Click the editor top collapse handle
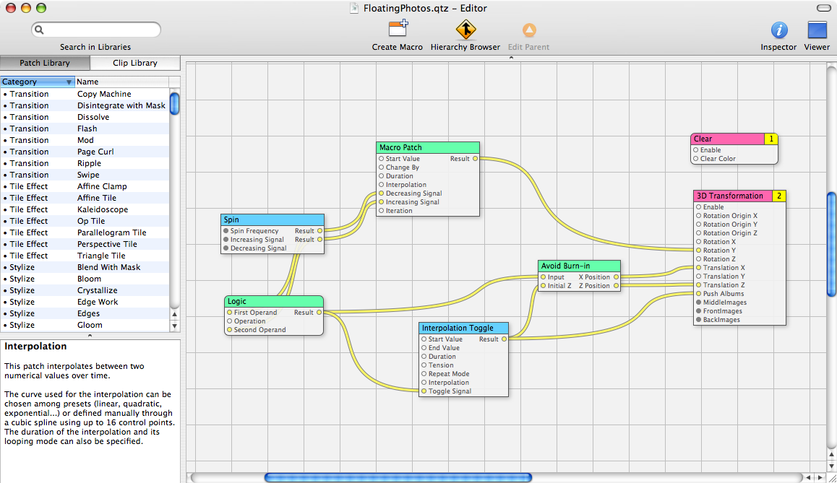 (511, 58)
